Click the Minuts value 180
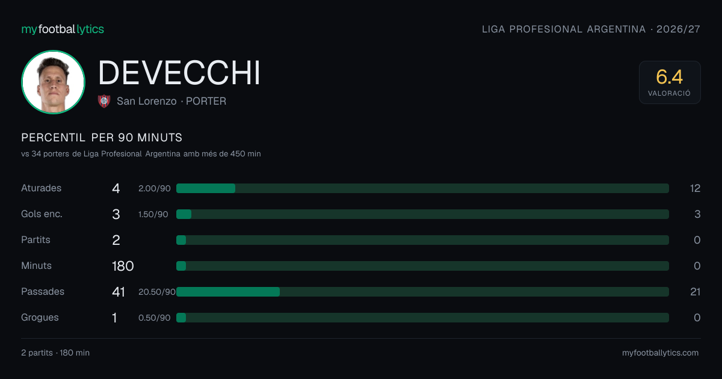The image size is (722, 379). pos(123,266)
